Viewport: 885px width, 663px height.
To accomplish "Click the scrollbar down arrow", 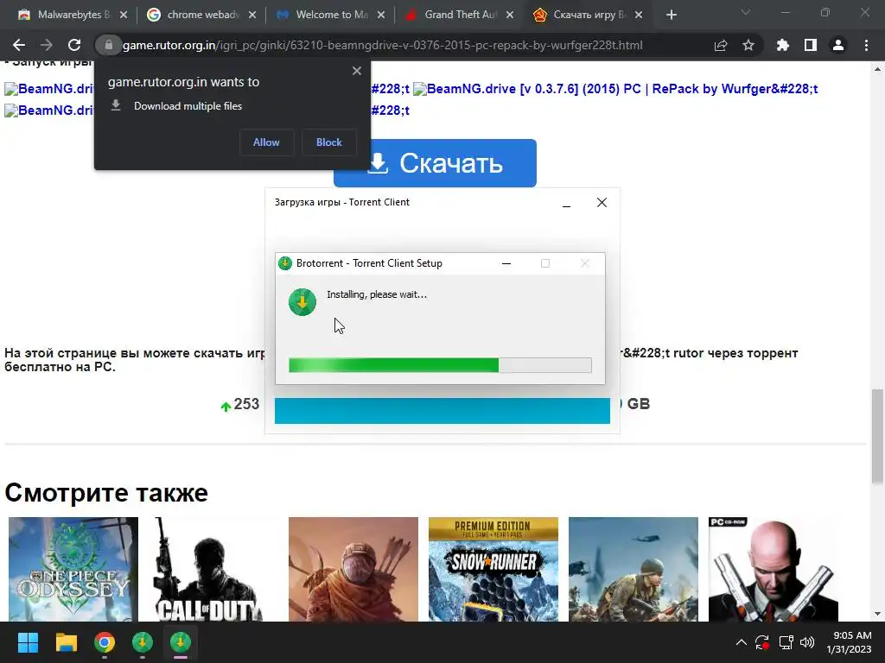I will coord(877,614).
